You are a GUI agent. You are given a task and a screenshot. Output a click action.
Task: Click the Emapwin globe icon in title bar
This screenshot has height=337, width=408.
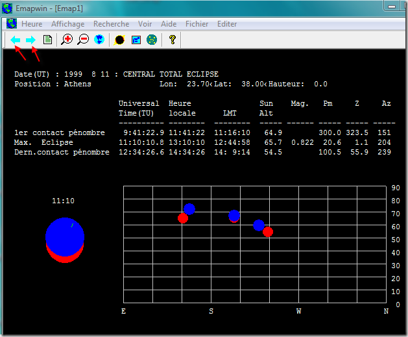pos(8,7)
